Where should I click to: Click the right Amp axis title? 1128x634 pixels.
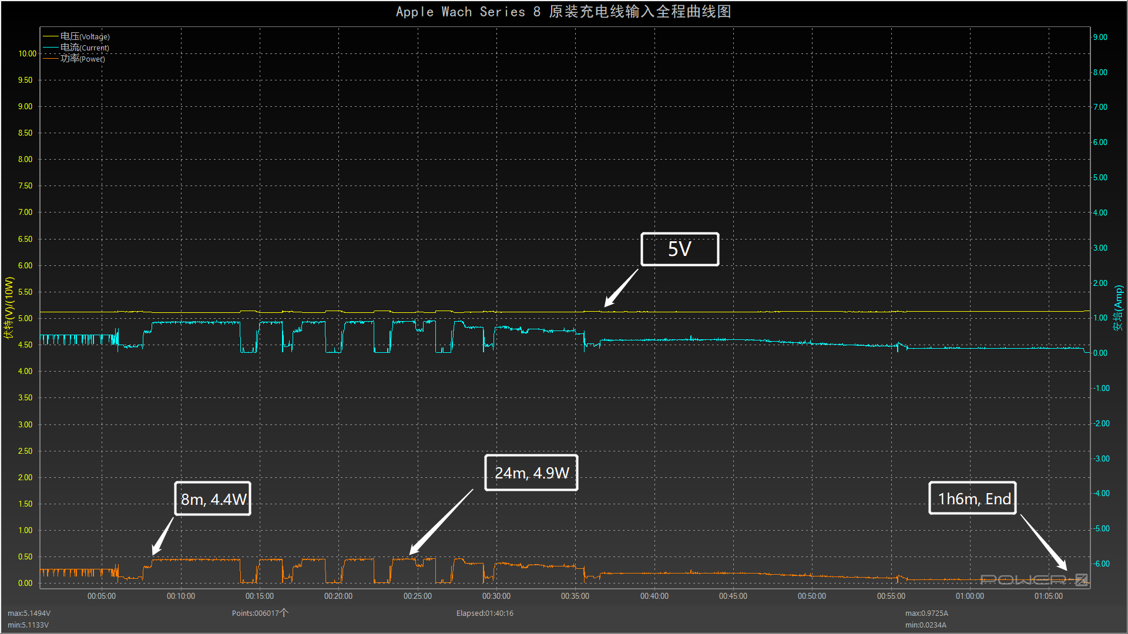pos(1118,308)
